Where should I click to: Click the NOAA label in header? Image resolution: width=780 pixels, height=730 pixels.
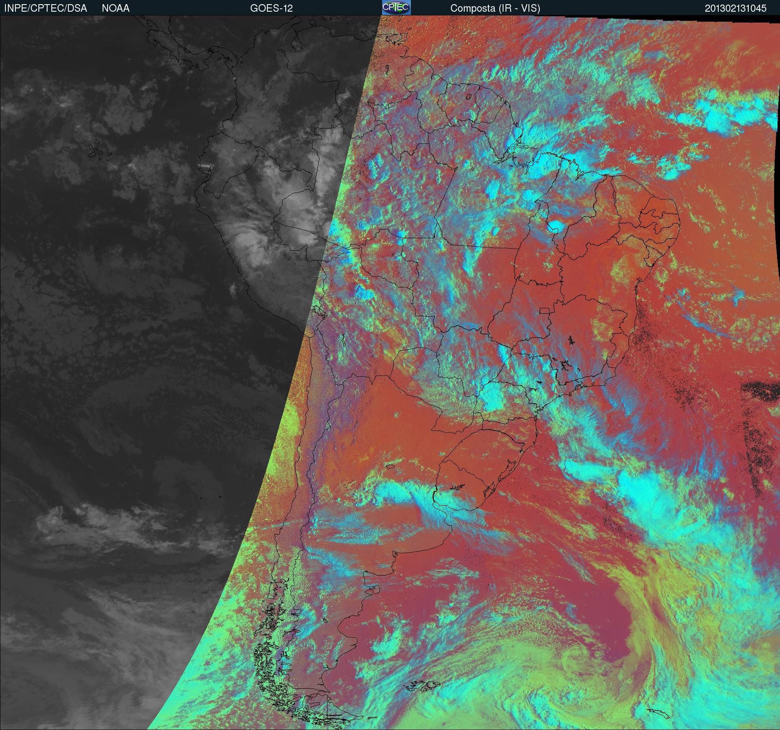[116, 8]
